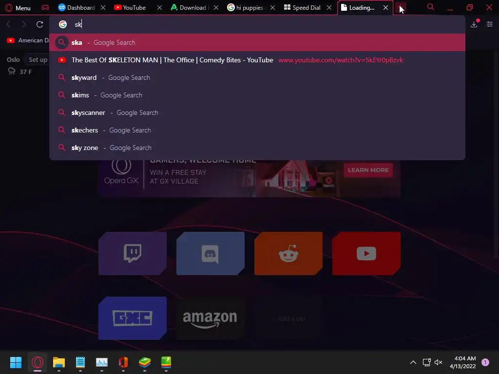Open the downloads icon
This screenshot has width=499, height=374.
(x=474, y=24)
